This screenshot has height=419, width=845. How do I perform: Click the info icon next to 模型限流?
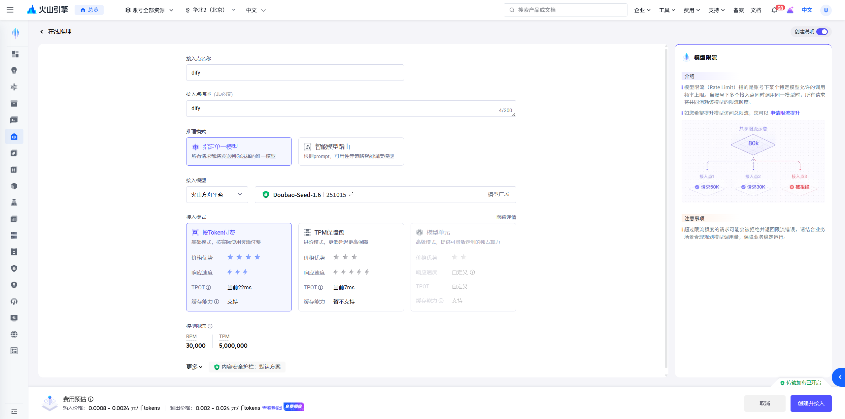click(210, 326)
